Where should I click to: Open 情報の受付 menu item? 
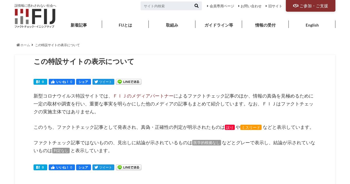click(x=265, y=25)
